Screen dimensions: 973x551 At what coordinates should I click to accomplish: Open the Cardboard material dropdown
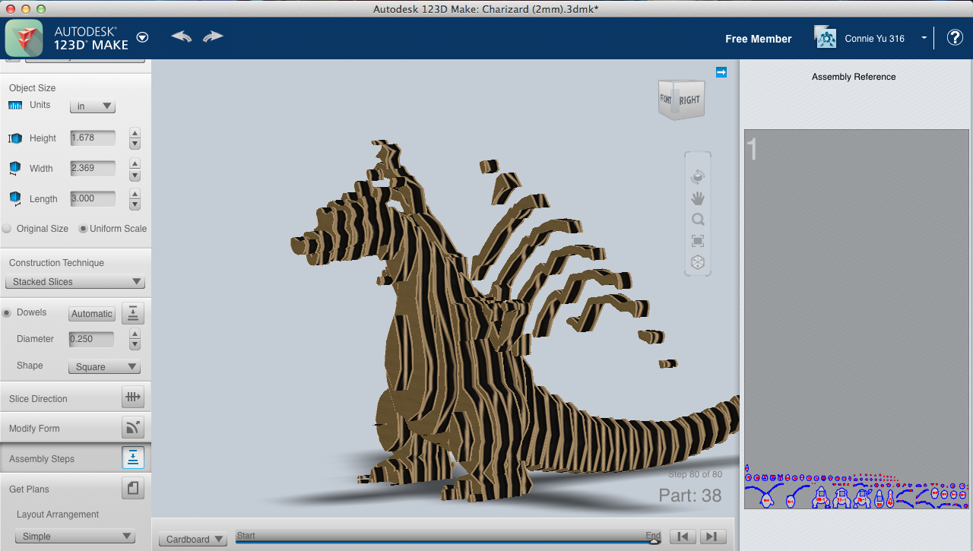(x=192, y=540)
